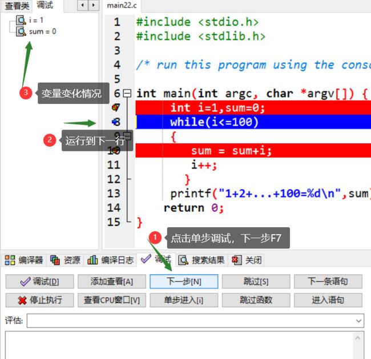This screenshot has height=359, width=371.
Task: Click '#include <stdio.h>' on line 1
Action: (197, 22)
